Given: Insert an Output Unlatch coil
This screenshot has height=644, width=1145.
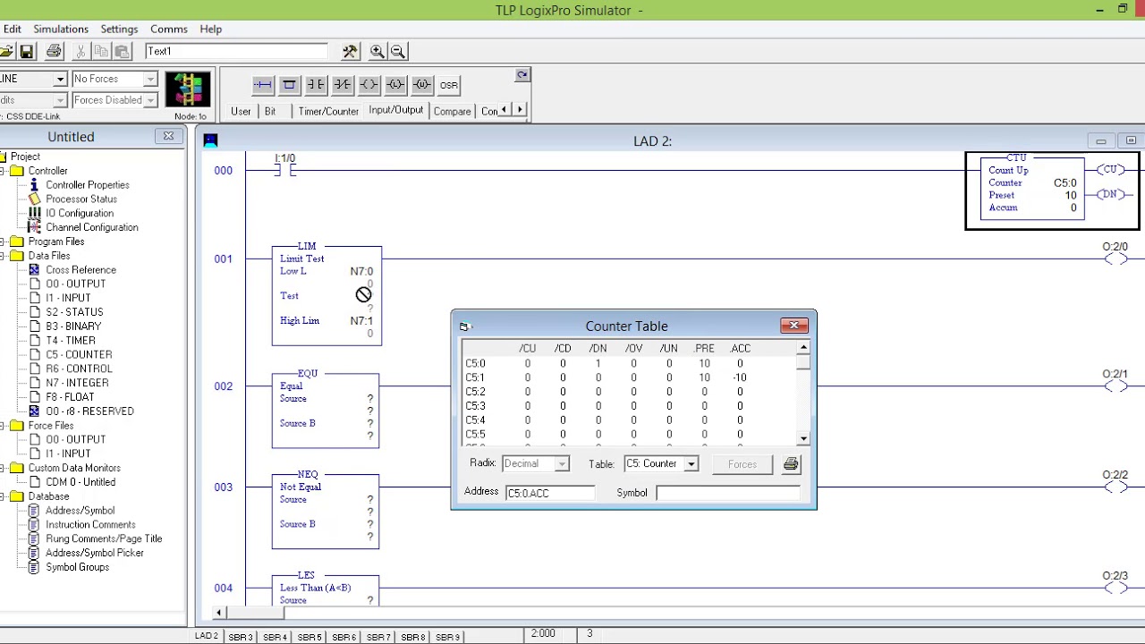Looking at the screenshot, I should coord(422,85).
